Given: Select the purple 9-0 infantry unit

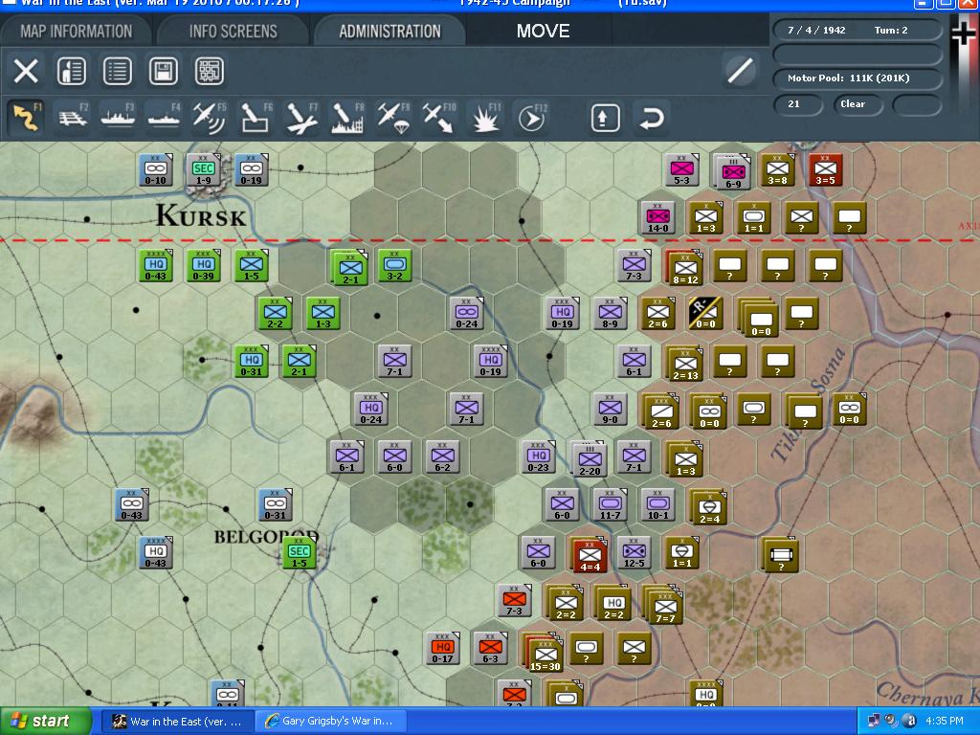Looking at the screenshot, I should click(610, 410).
